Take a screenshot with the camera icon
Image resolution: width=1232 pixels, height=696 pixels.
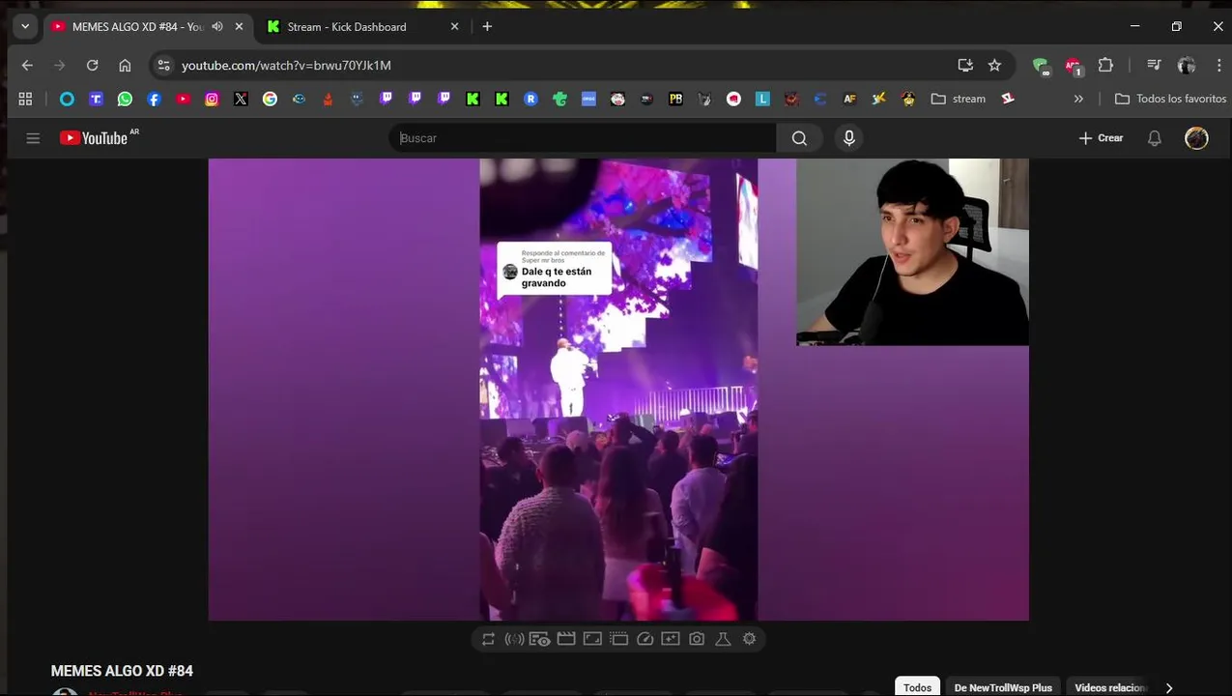click(x=697, y=639)
